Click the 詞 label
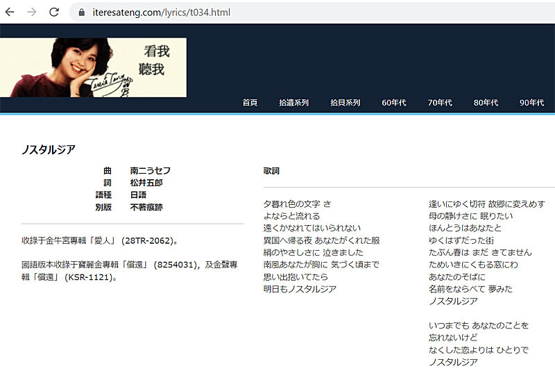The width and height of the screenshot is (555, 380). point(108,183)
